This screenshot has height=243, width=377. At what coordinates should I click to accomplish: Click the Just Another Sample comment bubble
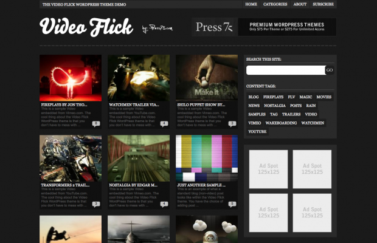click(232, 204)
